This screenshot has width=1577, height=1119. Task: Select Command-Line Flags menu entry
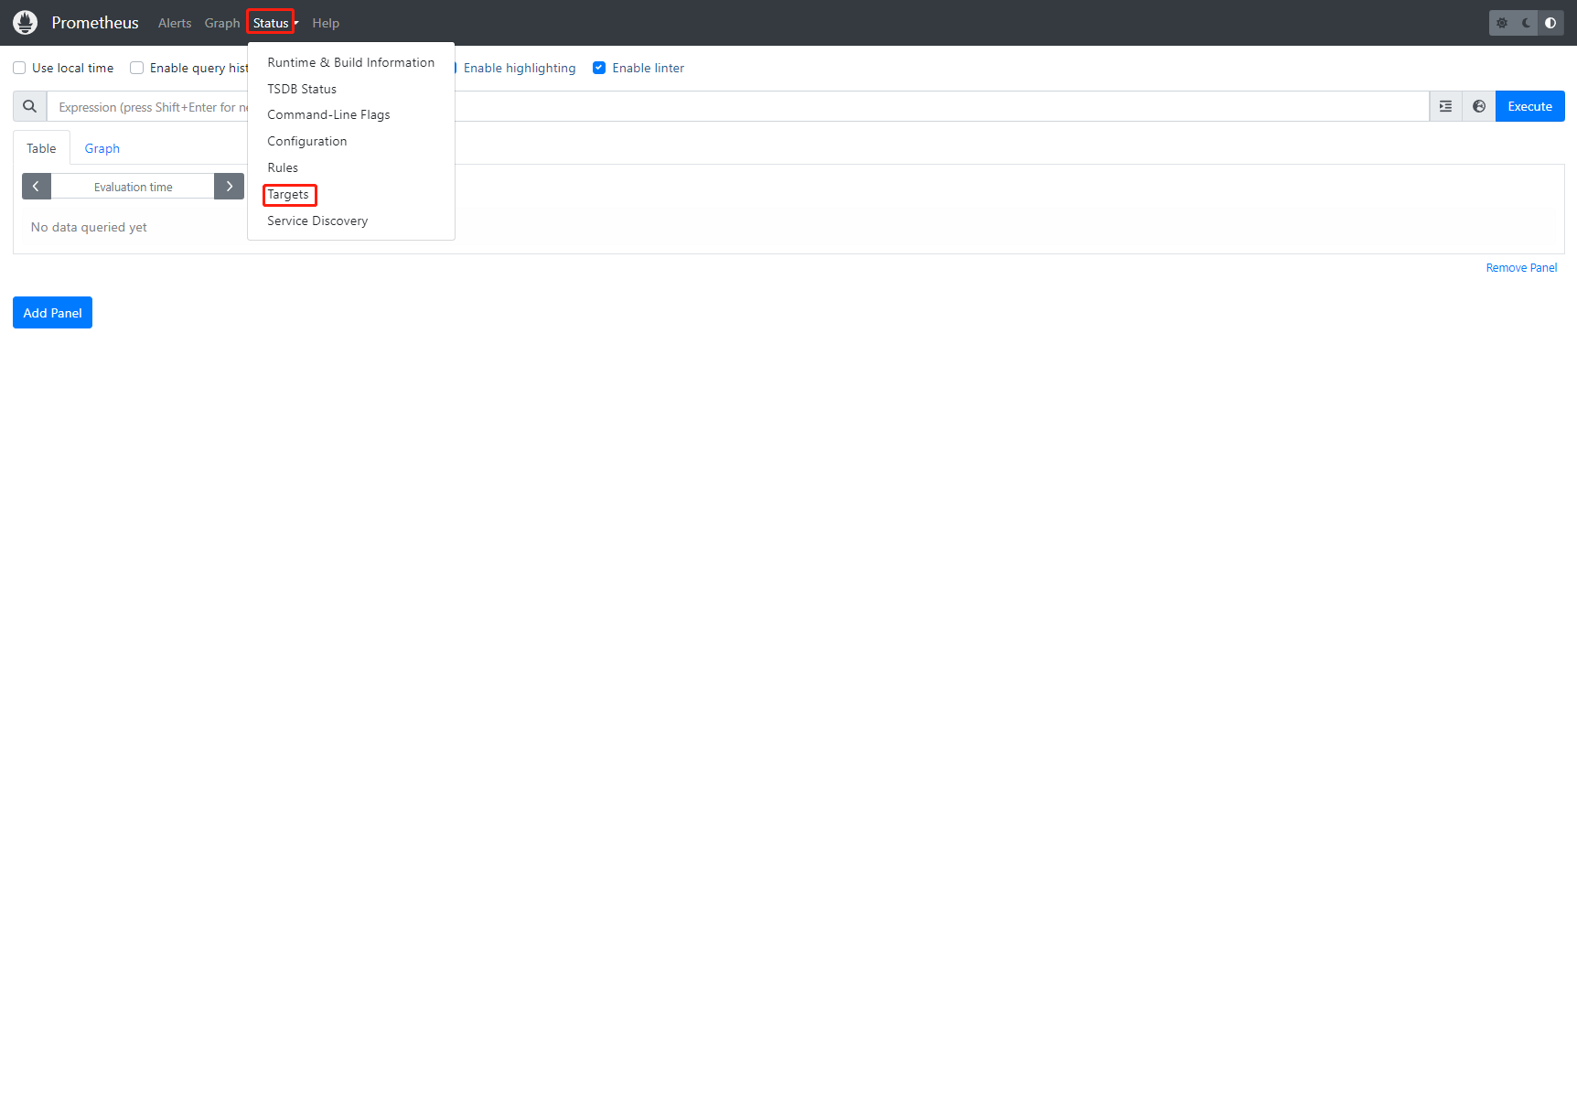tap(351, 114)
